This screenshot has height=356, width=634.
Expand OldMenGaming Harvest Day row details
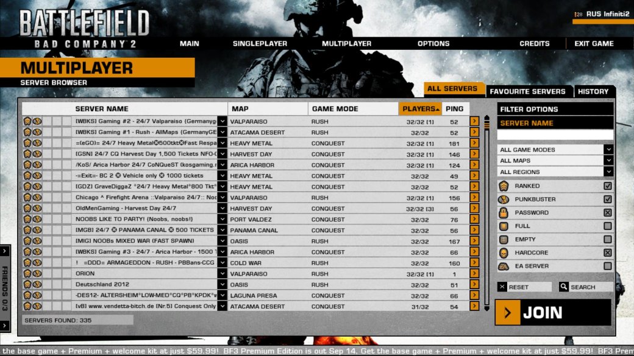pyautogui.click(x=223, y=208)
